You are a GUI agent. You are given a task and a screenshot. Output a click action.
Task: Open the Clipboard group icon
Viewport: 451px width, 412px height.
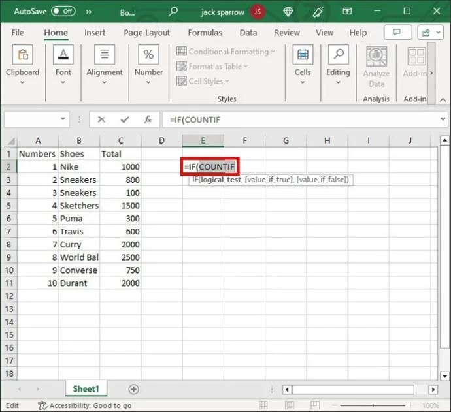tap(22, 56)
